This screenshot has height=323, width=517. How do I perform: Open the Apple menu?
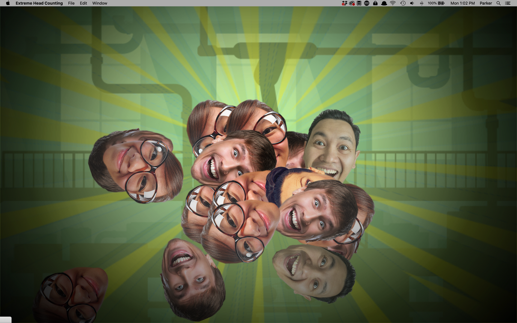pyautogui.click(x=8, y=3)
